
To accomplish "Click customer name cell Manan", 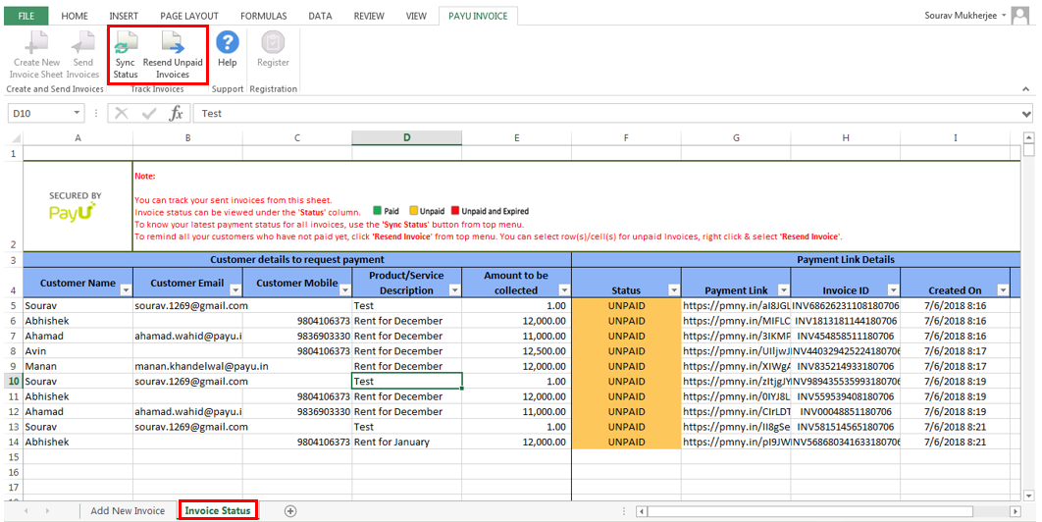I will click(78, 366).
